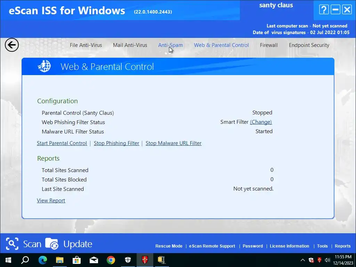The width and height of the screenshot is (356, 267).
Task: Open the Firewall tab
Action: coord(269,45)
